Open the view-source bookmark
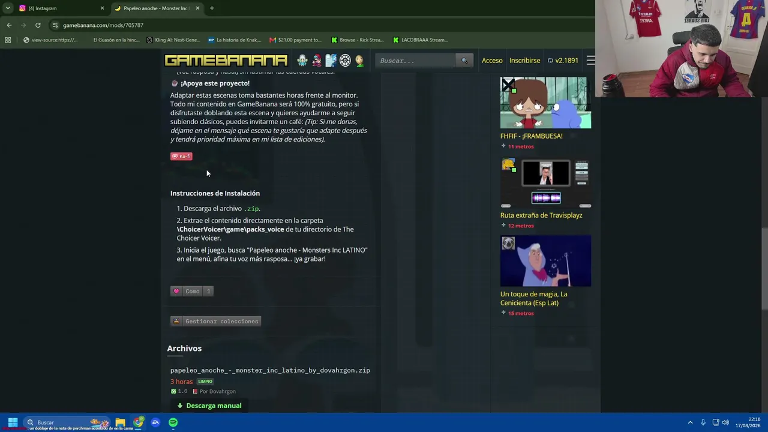Viewport: 768px width, 432px height. coord(50,40)
